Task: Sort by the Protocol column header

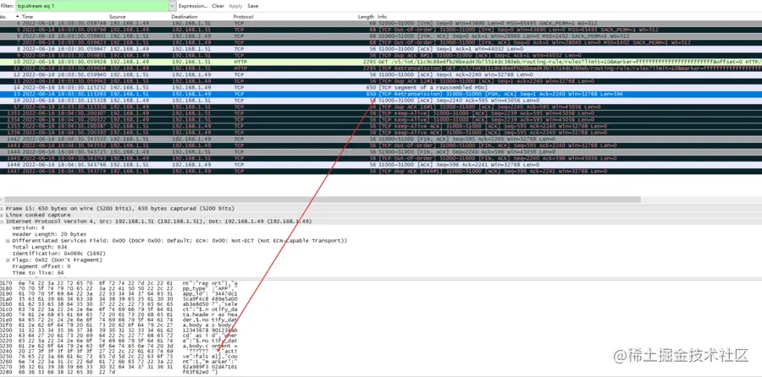Action: (x=244, y=17)
